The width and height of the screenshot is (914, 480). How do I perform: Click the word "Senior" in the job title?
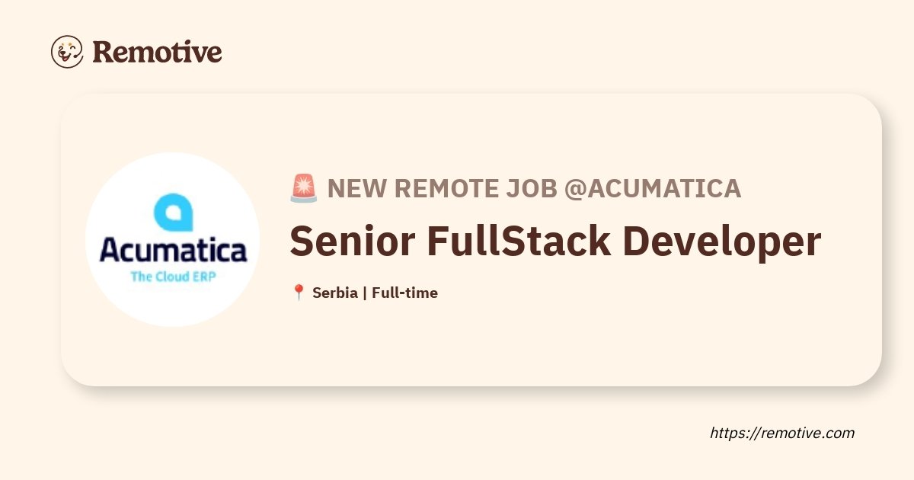point(352,241)
